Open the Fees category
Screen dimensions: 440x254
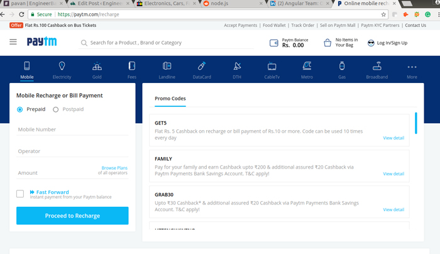tap(132, 70)
